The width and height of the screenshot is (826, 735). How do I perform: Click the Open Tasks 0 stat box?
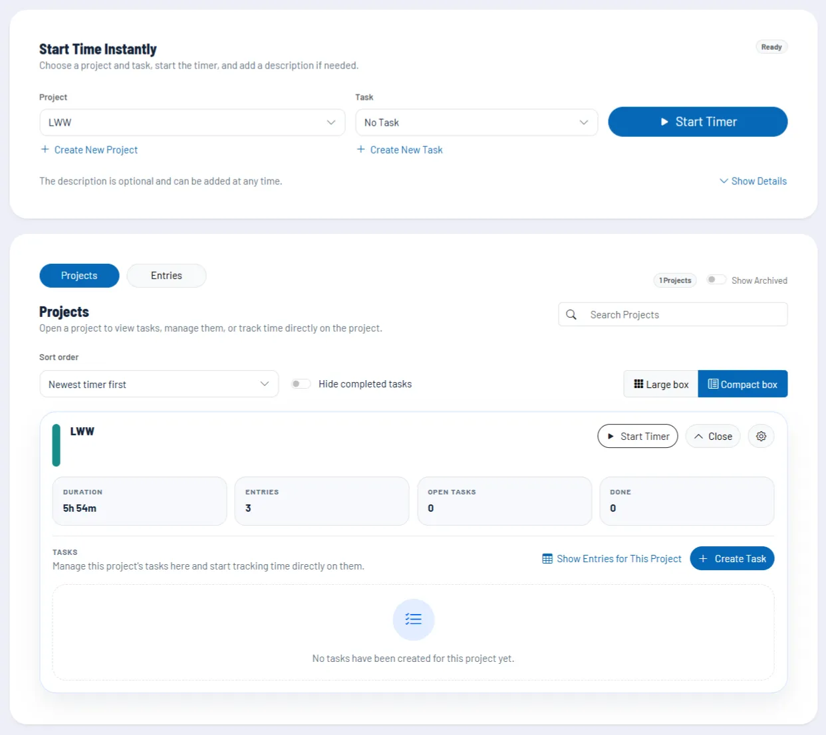click(505, 501)
